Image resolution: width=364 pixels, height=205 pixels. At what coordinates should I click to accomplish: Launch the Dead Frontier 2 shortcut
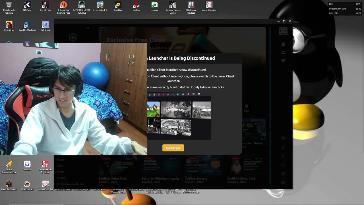[x=9, y=186]
